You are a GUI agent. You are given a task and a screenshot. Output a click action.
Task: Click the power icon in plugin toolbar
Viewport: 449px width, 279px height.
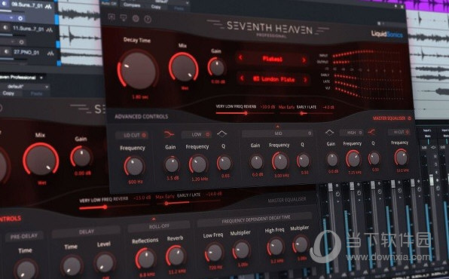pos(136,19)
